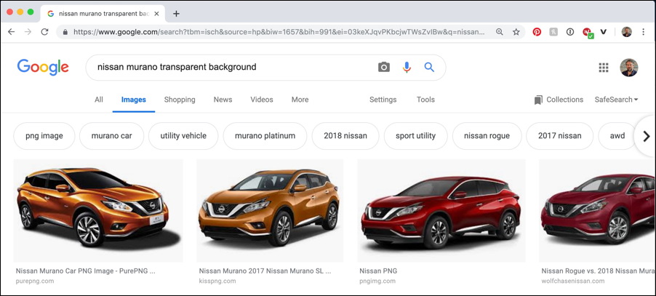
Task: Click the black V extension icon
Action: (604, 32)
